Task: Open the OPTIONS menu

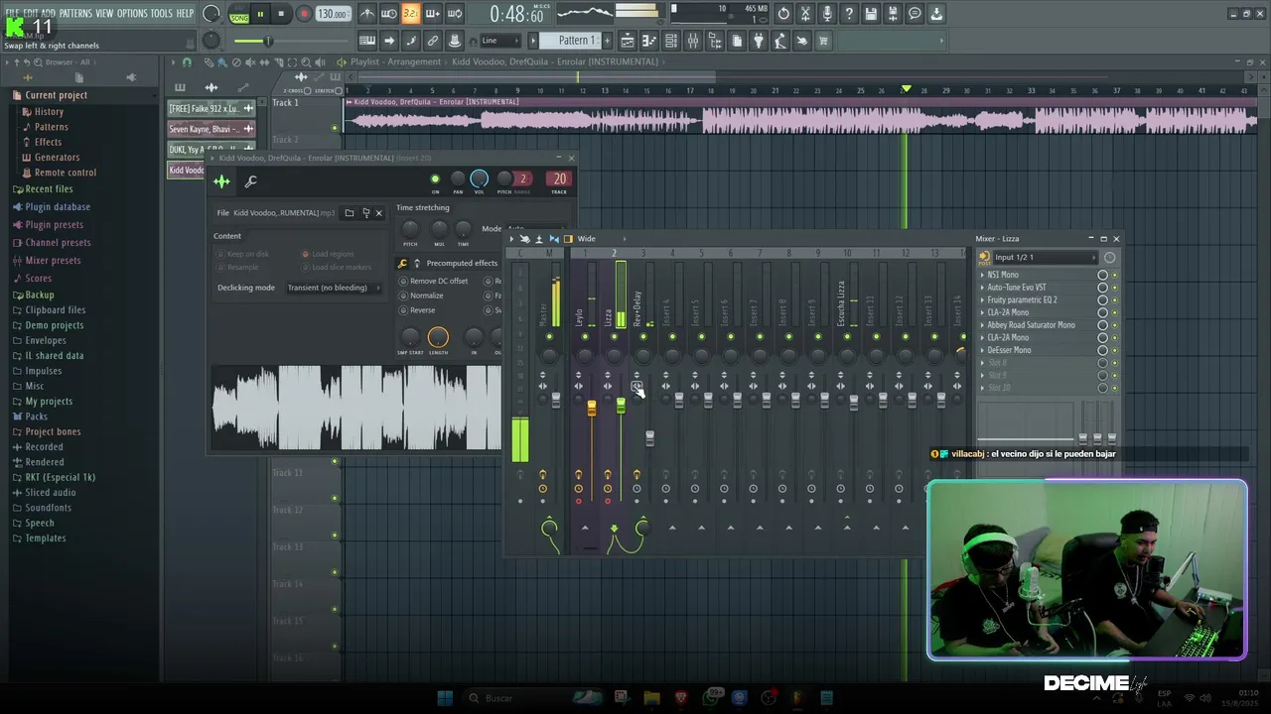Action: [132, 13]
